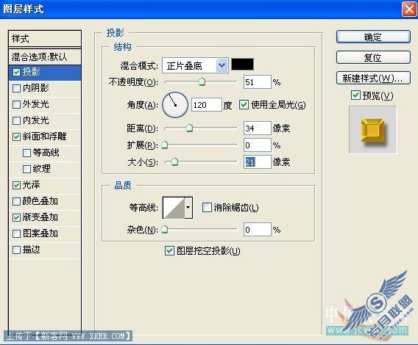This screenshot has height=345, width=418.
Task: Click the size field showing 21
Action: 258,162
